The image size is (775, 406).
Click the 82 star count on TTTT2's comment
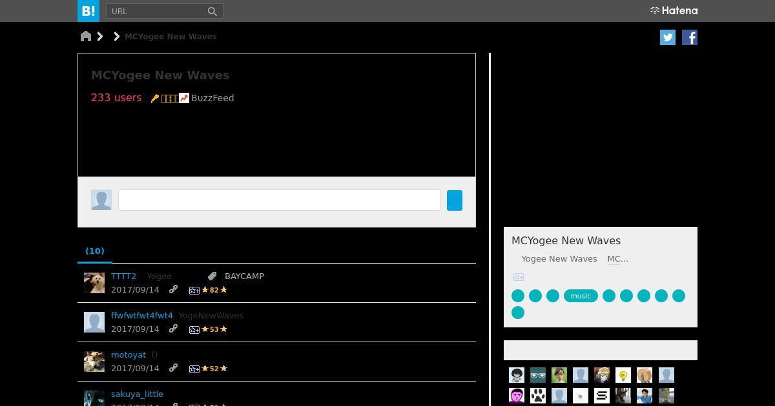[x=214, y=290]
